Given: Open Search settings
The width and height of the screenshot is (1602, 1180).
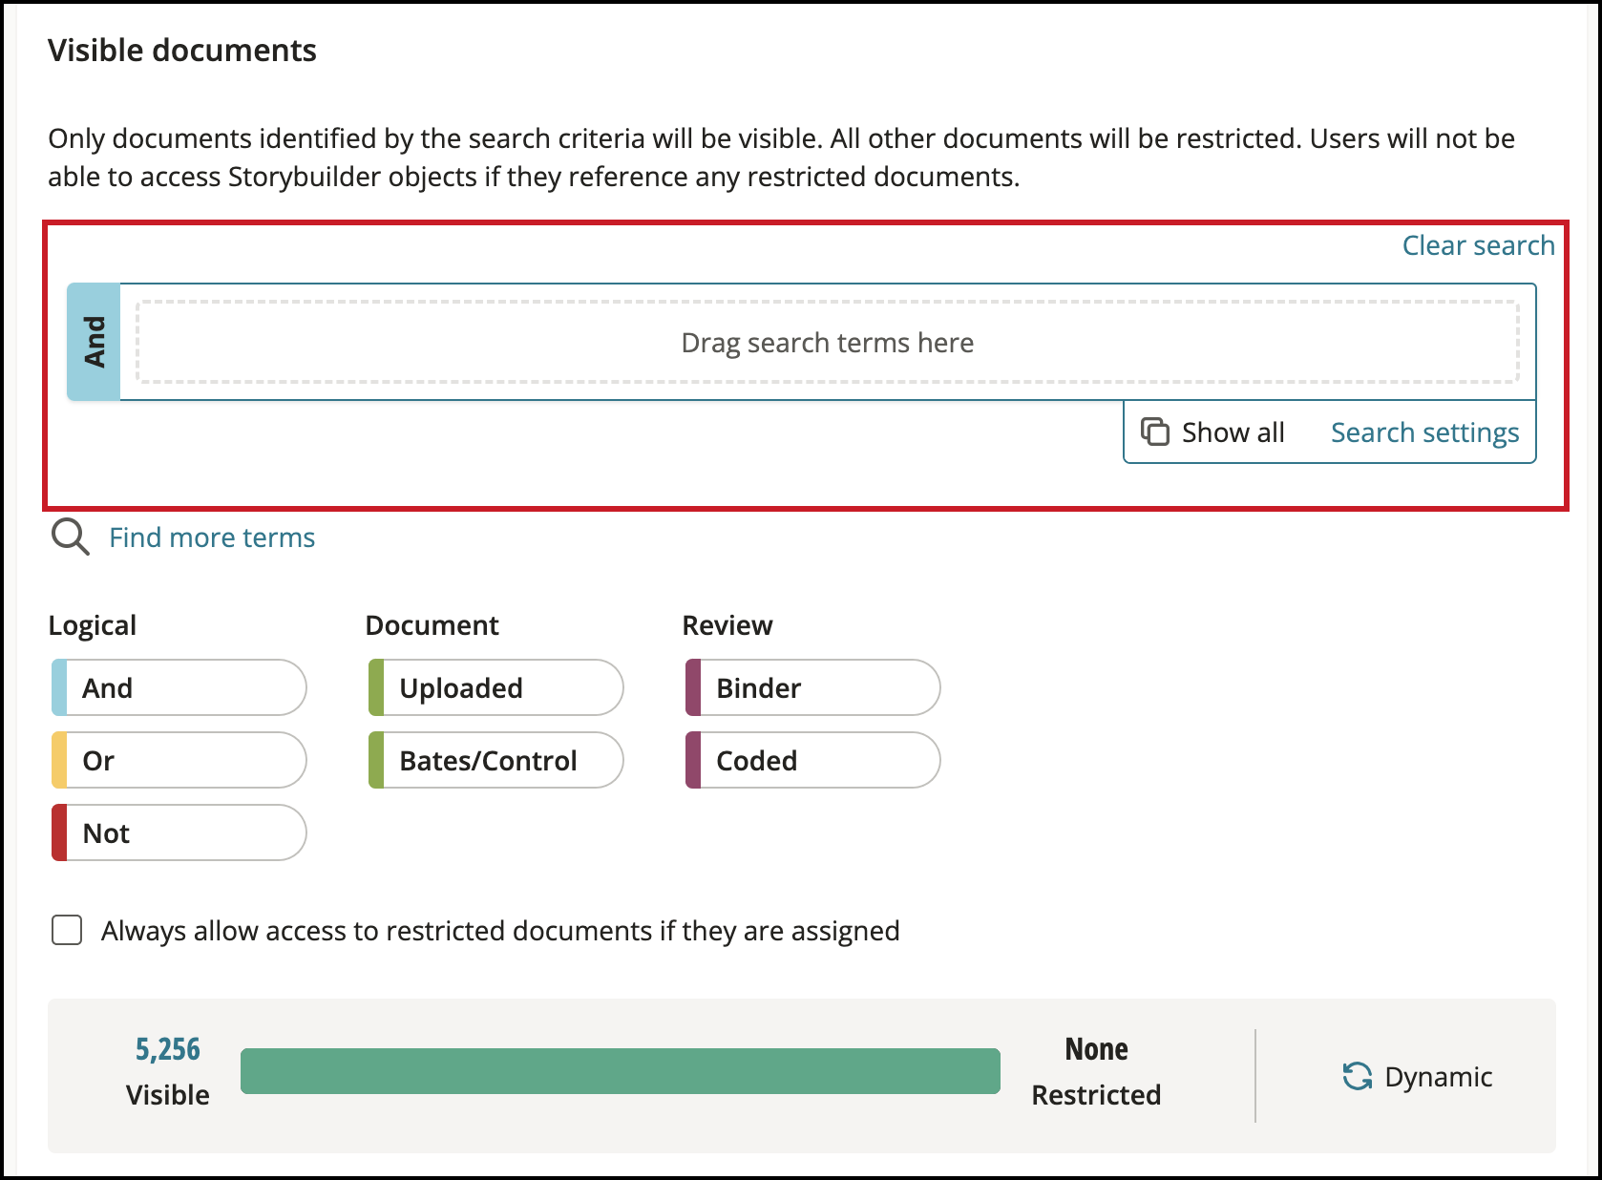Looking at the screenshot, I should 1424,432.
